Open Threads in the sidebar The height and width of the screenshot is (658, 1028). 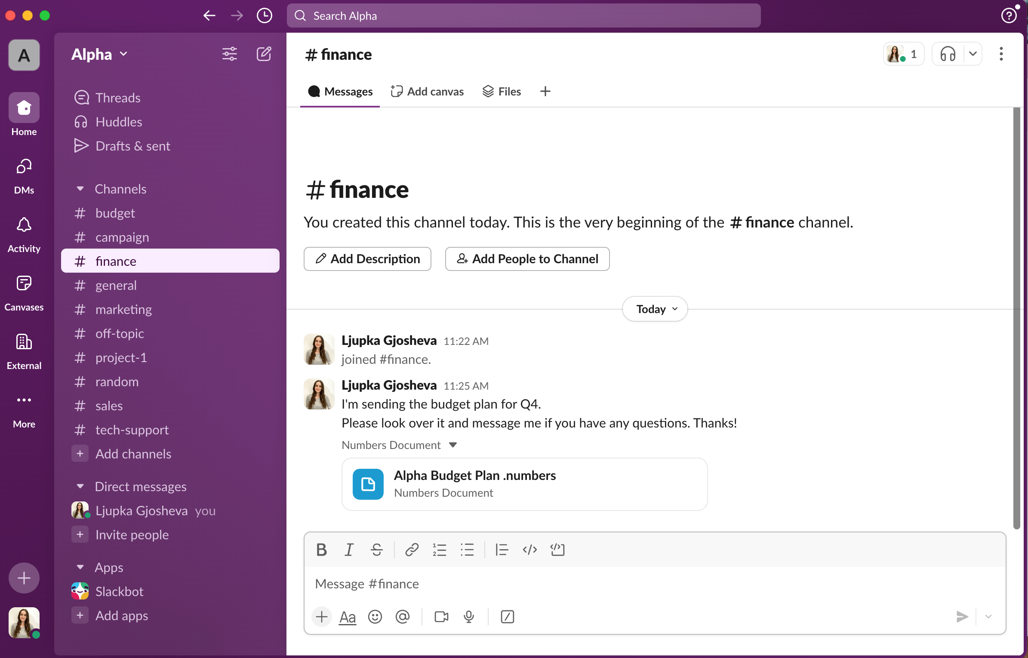170,98
